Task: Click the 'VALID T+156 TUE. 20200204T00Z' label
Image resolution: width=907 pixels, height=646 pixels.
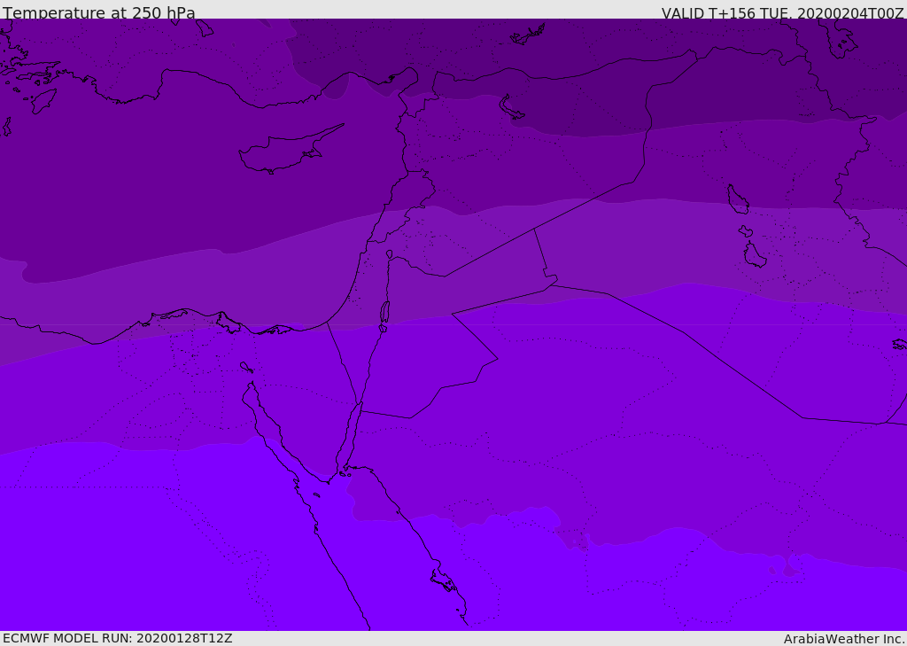Action: (x=783, y=12)
